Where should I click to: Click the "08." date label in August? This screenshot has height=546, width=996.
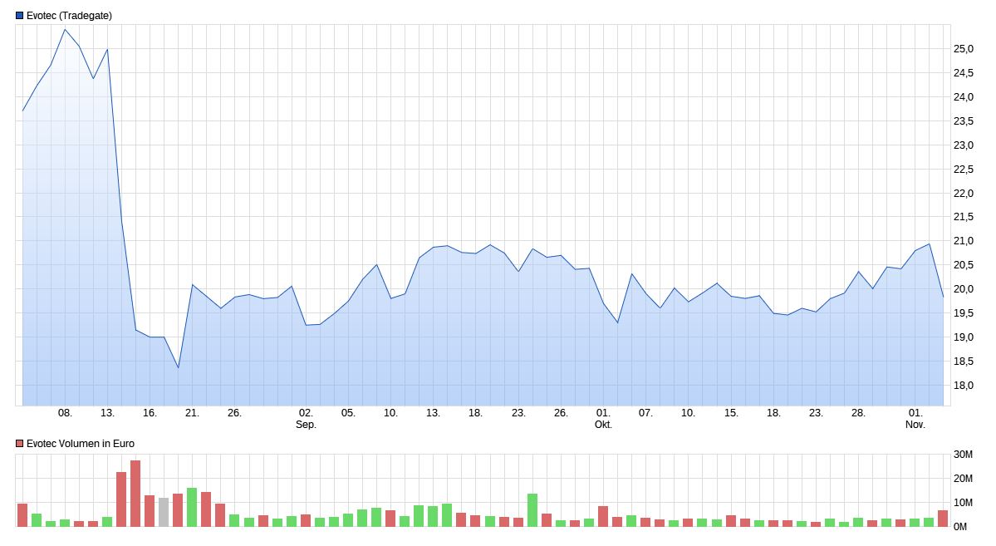[66, 414]
